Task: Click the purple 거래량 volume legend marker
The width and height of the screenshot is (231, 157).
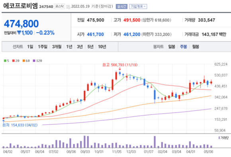Action: (x=219, y=138)
